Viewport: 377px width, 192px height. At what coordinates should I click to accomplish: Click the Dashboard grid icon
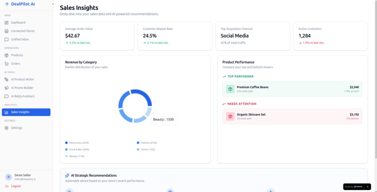[x=7, y=22]
